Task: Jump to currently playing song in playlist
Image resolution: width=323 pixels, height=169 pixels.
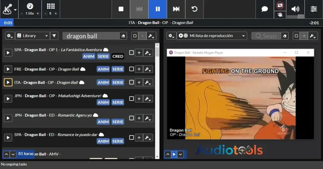Action: (174, 154)
